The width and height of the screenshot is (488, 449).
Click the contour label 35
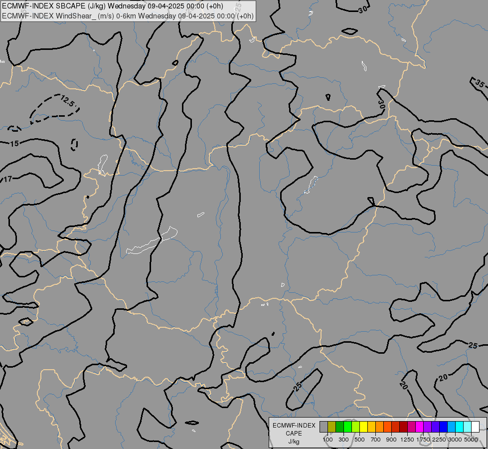tap(480, 83)
